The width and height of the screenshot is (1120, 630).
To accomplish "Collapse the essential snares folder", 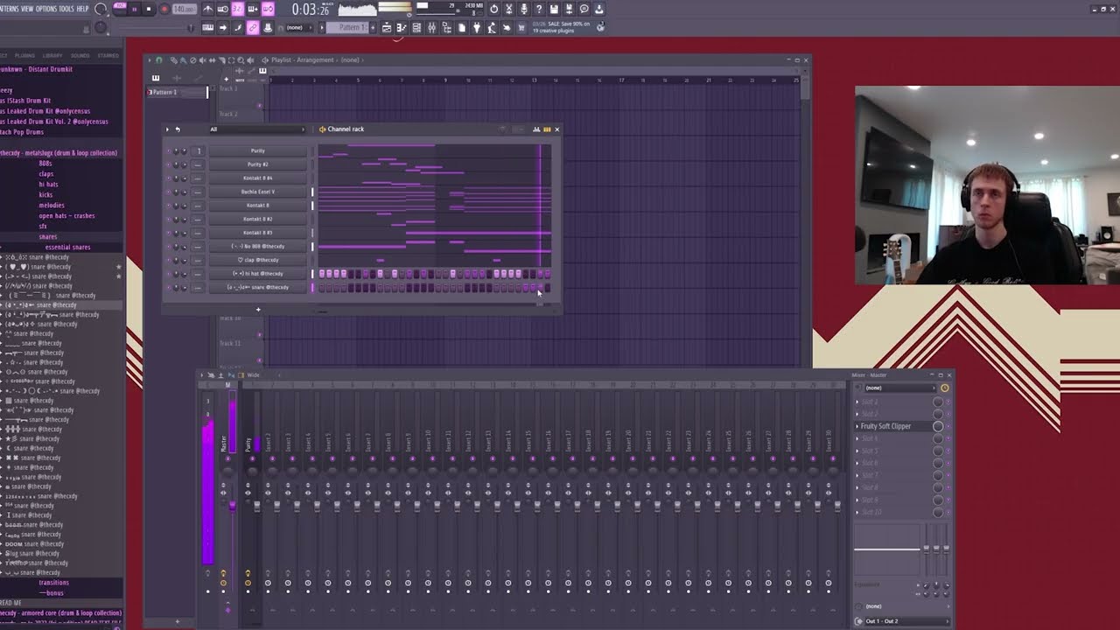I will [67, 248].
